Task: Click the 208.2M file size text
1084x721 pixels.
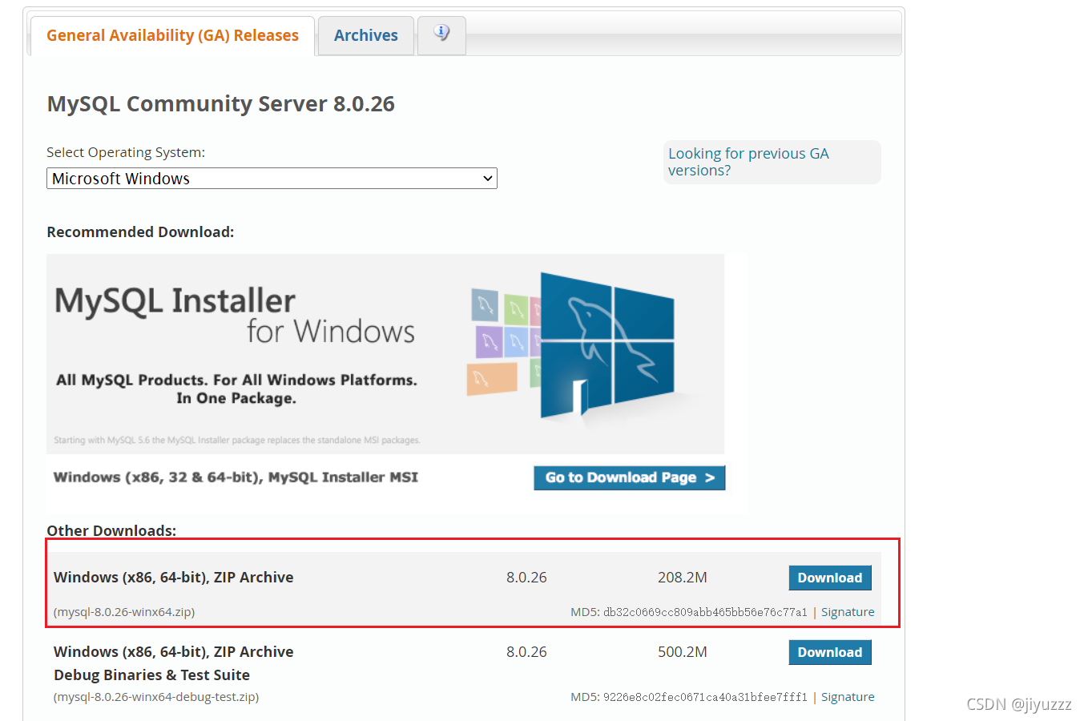Action: pyautogui.click(x=683, y=578)
